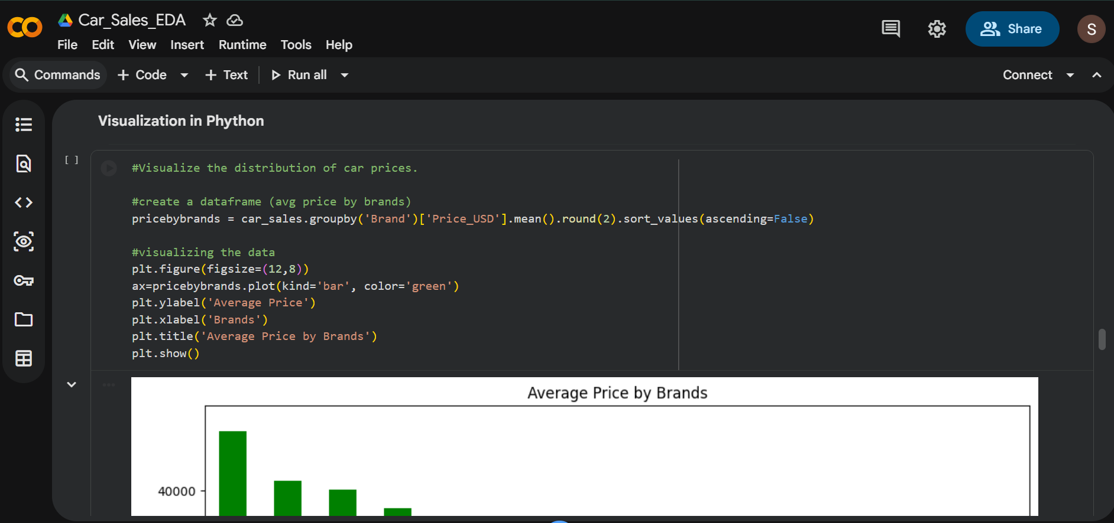Open the Files folder sidebar icon
This screenshot has height=523, width=1114.
24,319
